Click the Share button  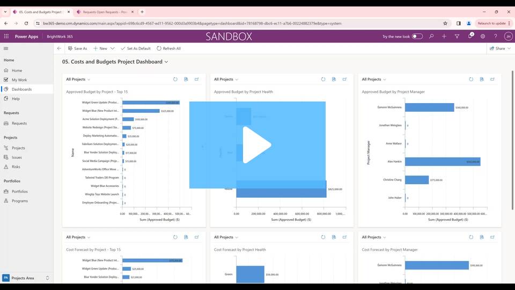497,48
